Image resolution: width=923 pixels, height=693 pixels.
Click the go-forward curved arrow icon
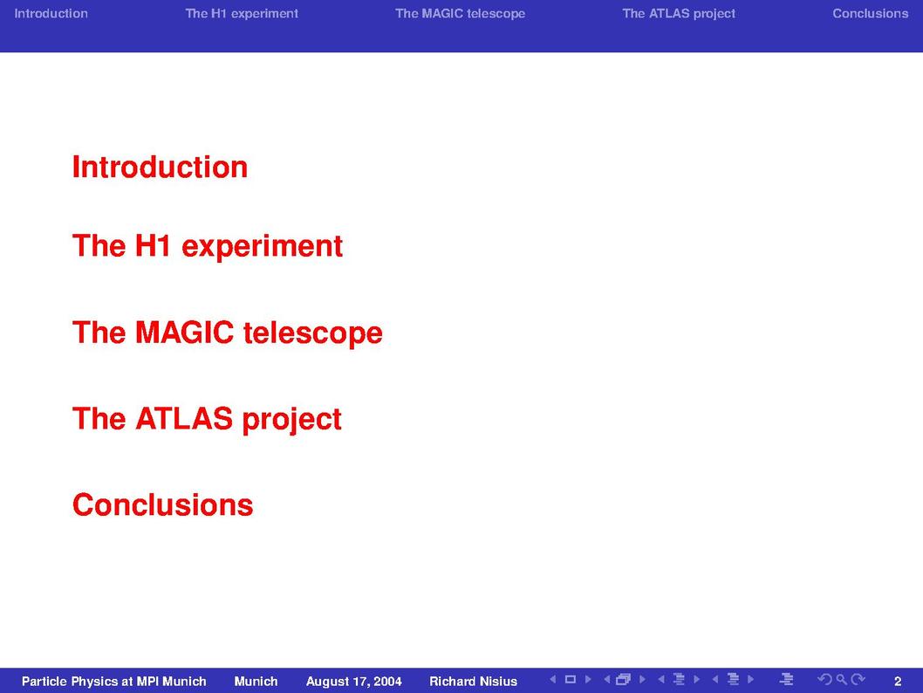[x=858, y=679]
